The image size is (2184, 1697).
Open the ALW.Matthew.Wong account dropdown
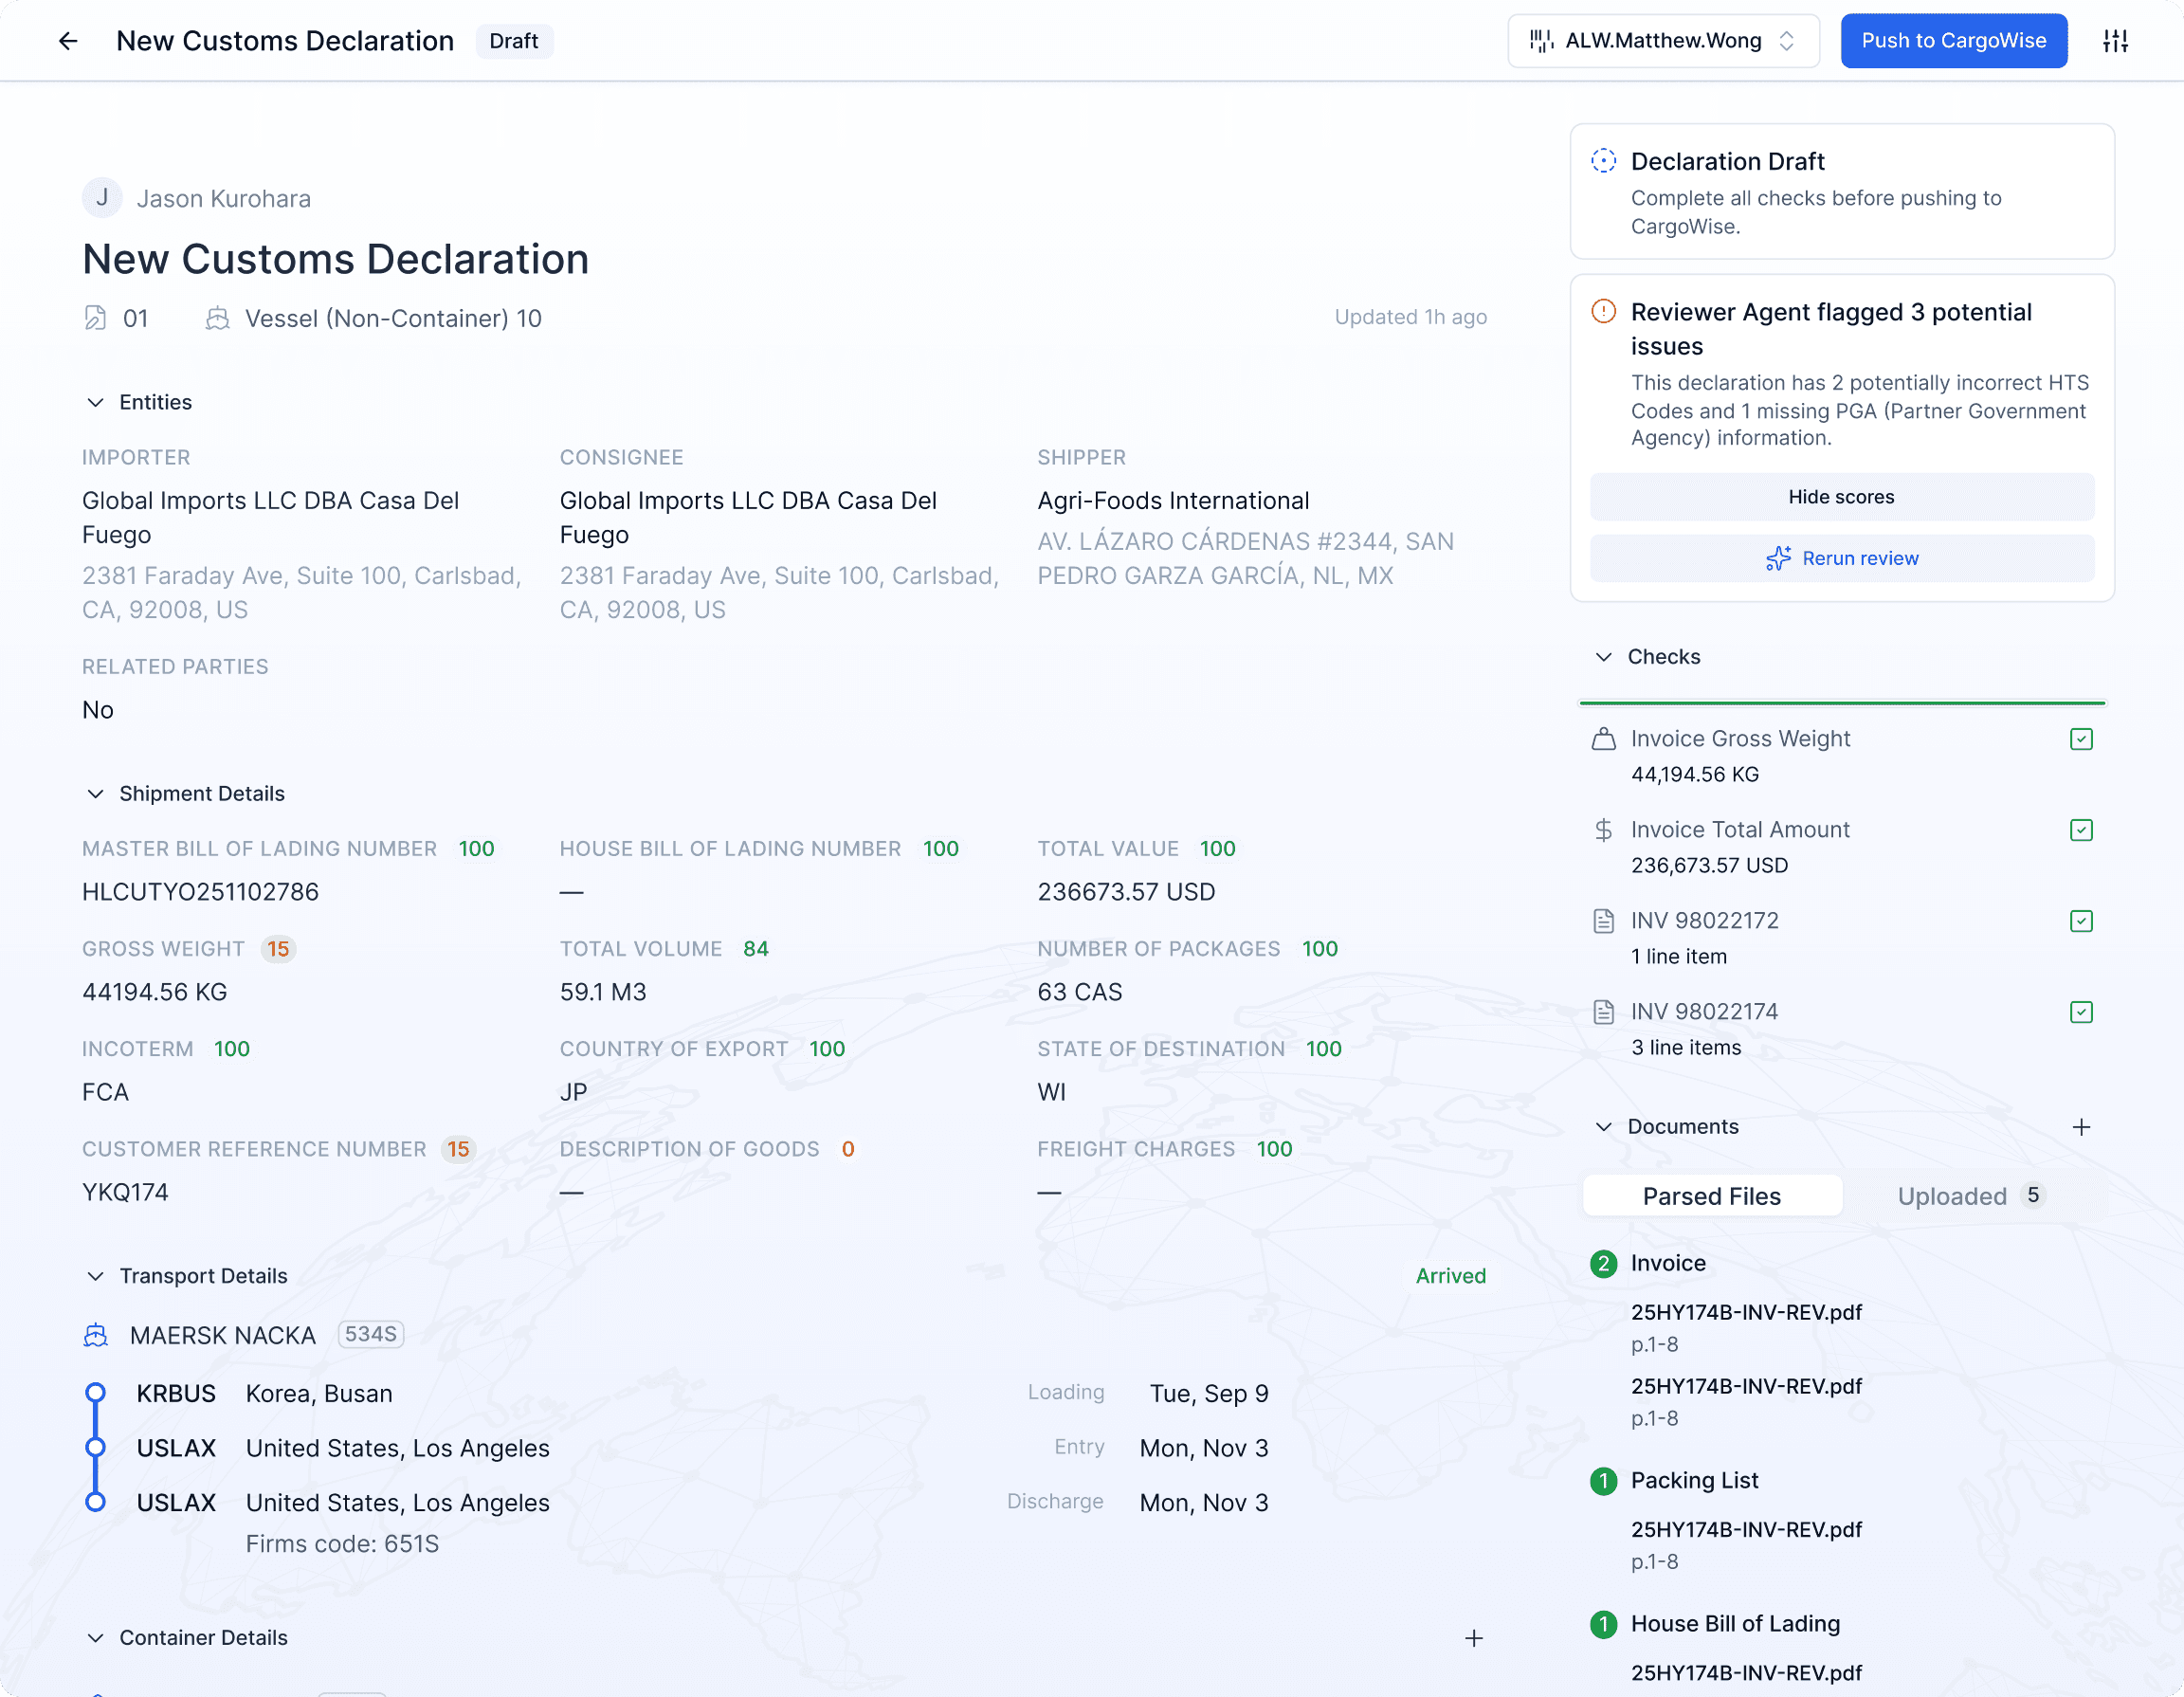click(1663, 40)
